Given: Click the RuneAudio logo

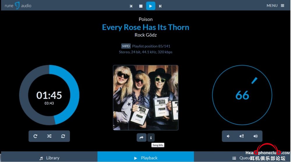Looking at the screenshot, I should [x=18, y=6].
